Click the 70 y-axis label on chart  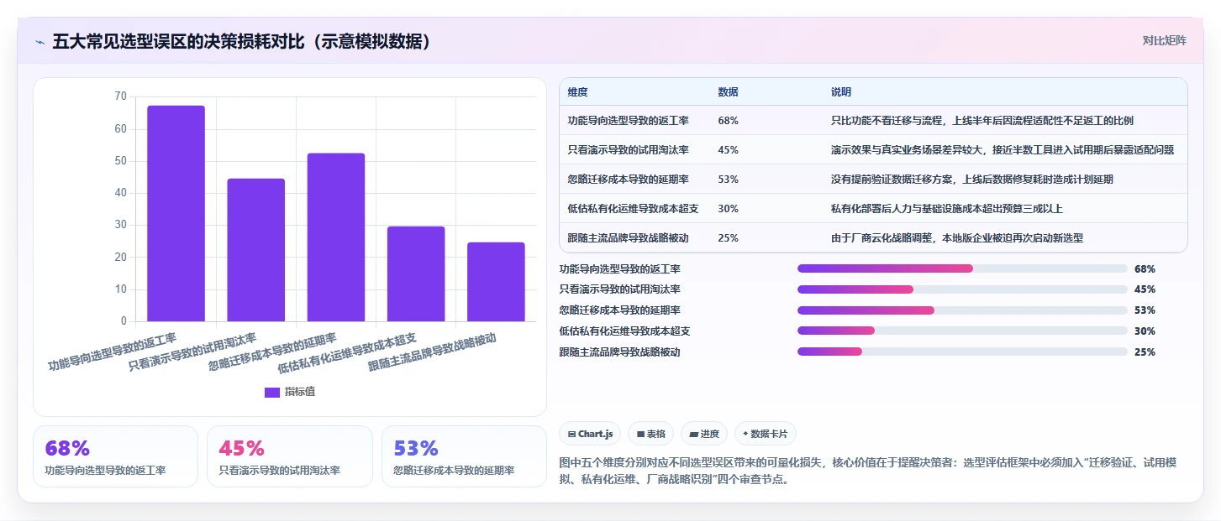coord(120,96)
